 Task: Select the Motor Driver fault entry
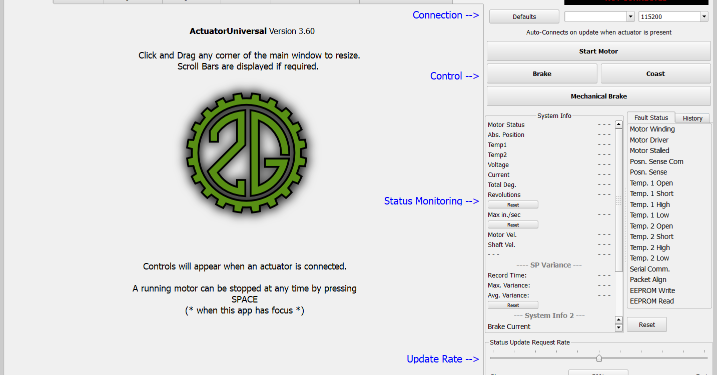coord(649,140)
